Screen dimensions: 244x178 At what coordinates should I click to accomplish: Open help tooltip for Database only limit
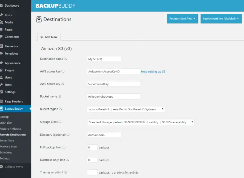coord(68,160)
